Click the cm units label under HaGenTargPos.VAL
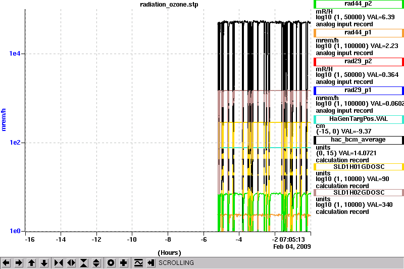404x269 pixels. (320, 126)
